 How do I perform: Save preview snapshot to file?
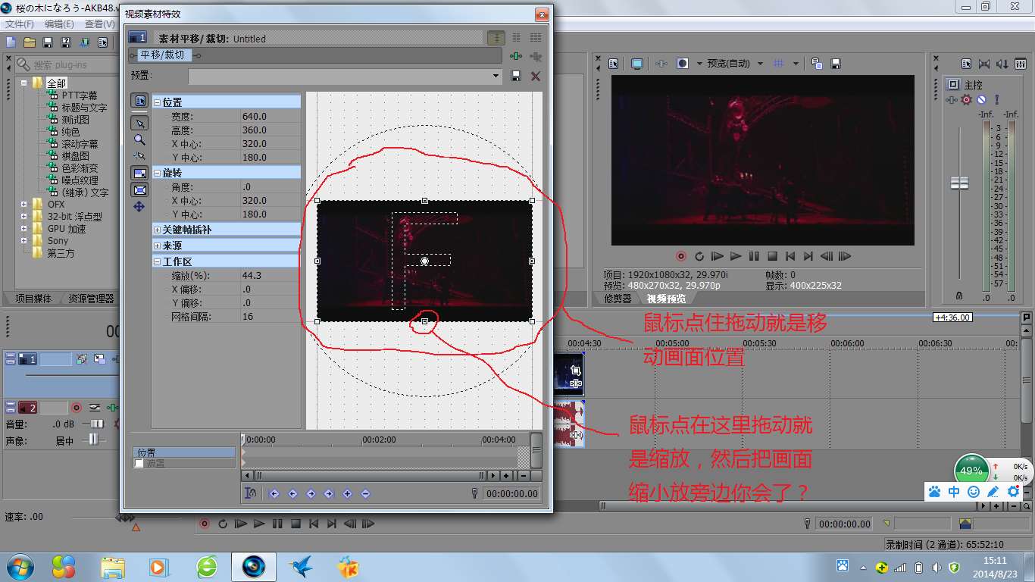[836, 64]
